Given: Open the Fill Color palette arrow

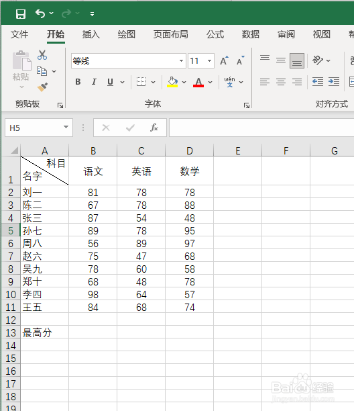Looking at the screenshot, I should tap(184, 82).
